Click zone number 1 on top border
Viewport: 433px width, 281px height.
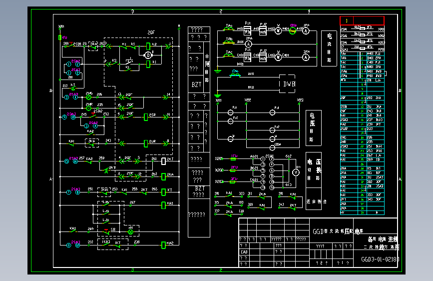[x=309, y=11]
